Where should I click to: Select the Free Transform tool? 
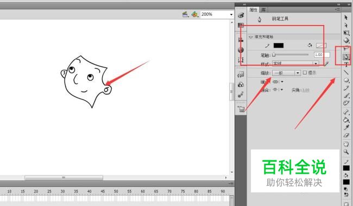pyautogui.click(x=346, y=33)
